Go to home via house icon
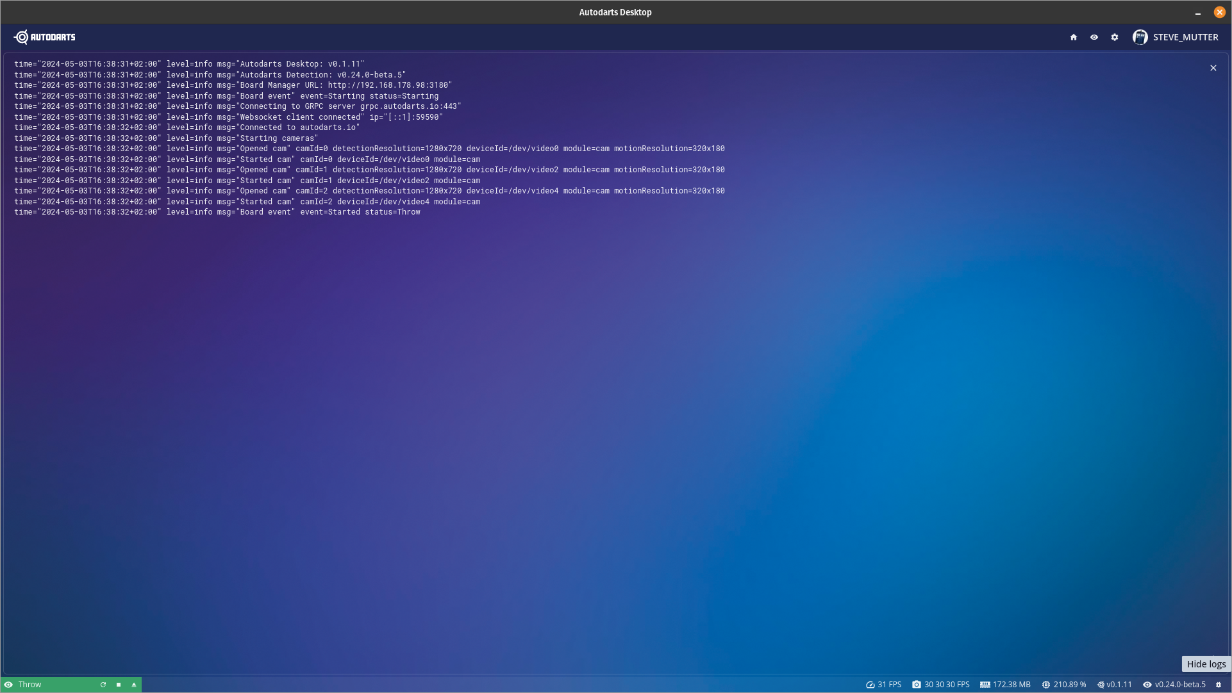 pos(1074,37)
